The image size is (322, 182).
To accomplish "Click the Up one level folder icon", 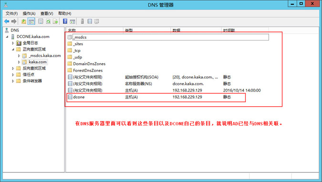I will coord(24,21).
